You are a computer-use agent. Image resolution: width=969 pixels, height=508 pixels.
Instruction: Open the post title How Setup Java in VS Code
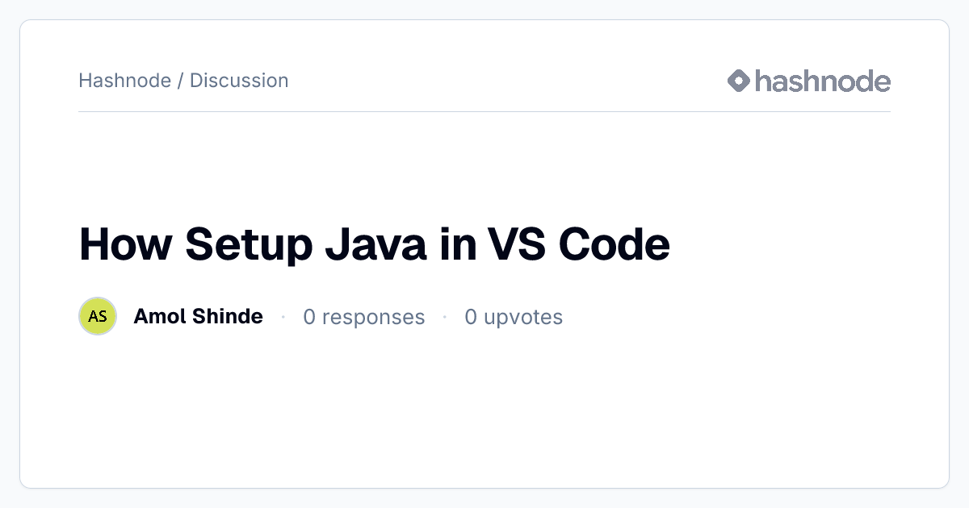(x=375, y=244)
